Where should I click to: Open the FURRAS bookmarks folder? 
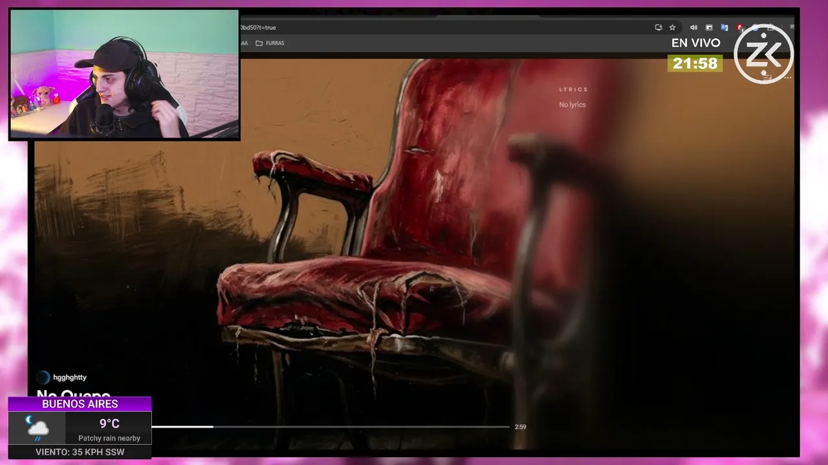(270, 43)
